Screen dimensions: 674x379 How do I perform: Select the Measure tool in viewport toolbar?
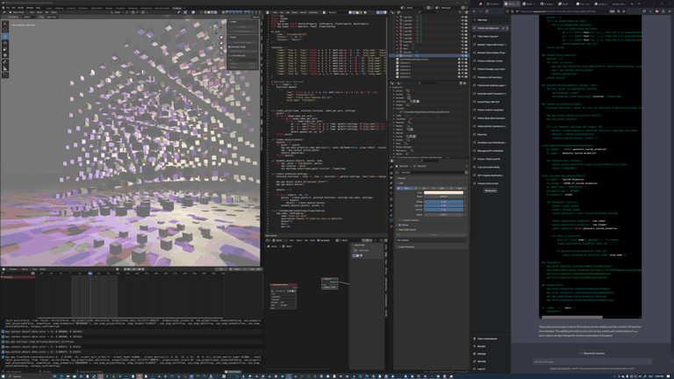[5, 68]
